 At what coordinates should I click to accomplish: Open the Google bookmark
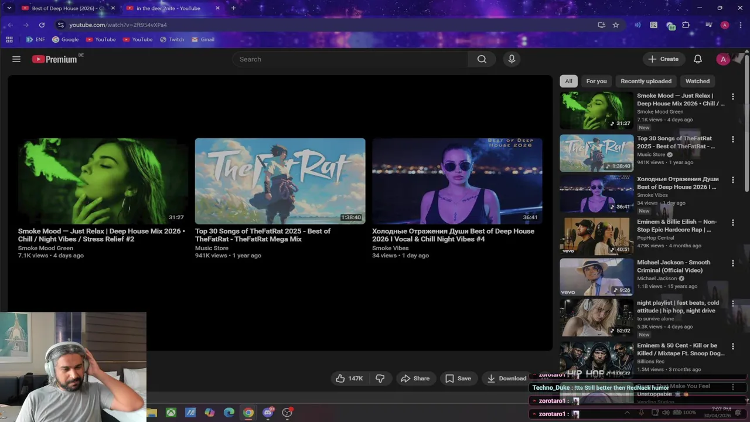pos(65,39)
